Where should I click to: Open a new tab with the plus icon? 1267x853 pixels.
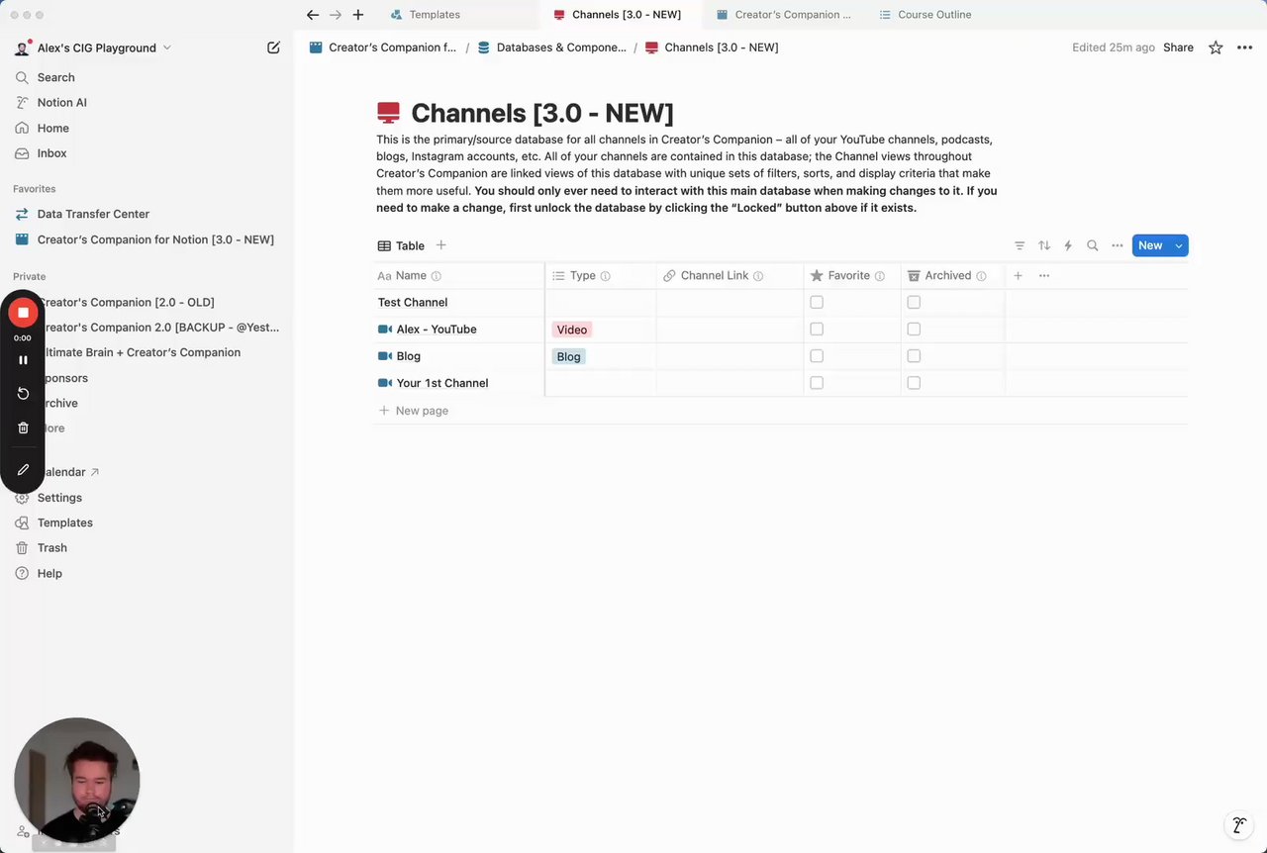click(358, 15)
